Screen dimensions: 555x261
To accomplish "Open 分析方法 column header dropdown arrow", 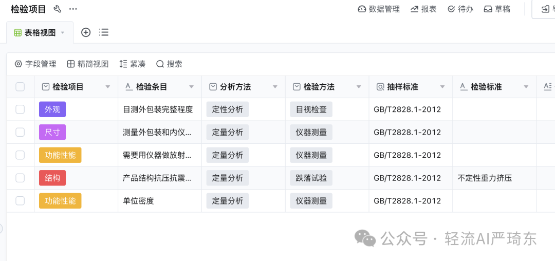I will (x=275, y=87).
